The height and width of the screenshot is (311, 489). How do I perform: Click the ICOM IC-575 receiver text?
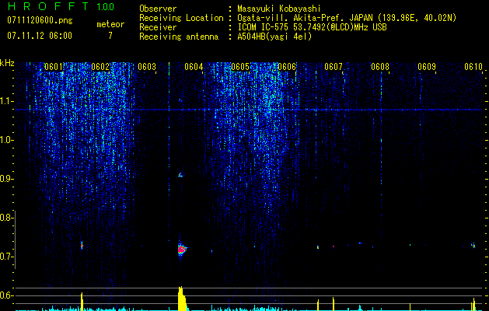[x=312, y=27]
